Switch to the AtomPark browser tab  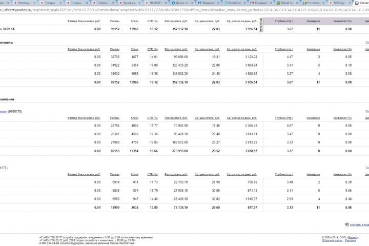point(234,3)
